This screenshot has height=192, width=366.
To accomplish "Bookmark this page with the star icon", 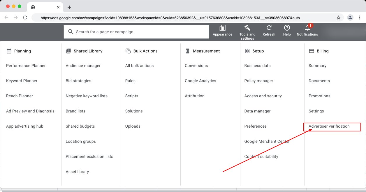I will pyautogui.click(x=339, y=17).
